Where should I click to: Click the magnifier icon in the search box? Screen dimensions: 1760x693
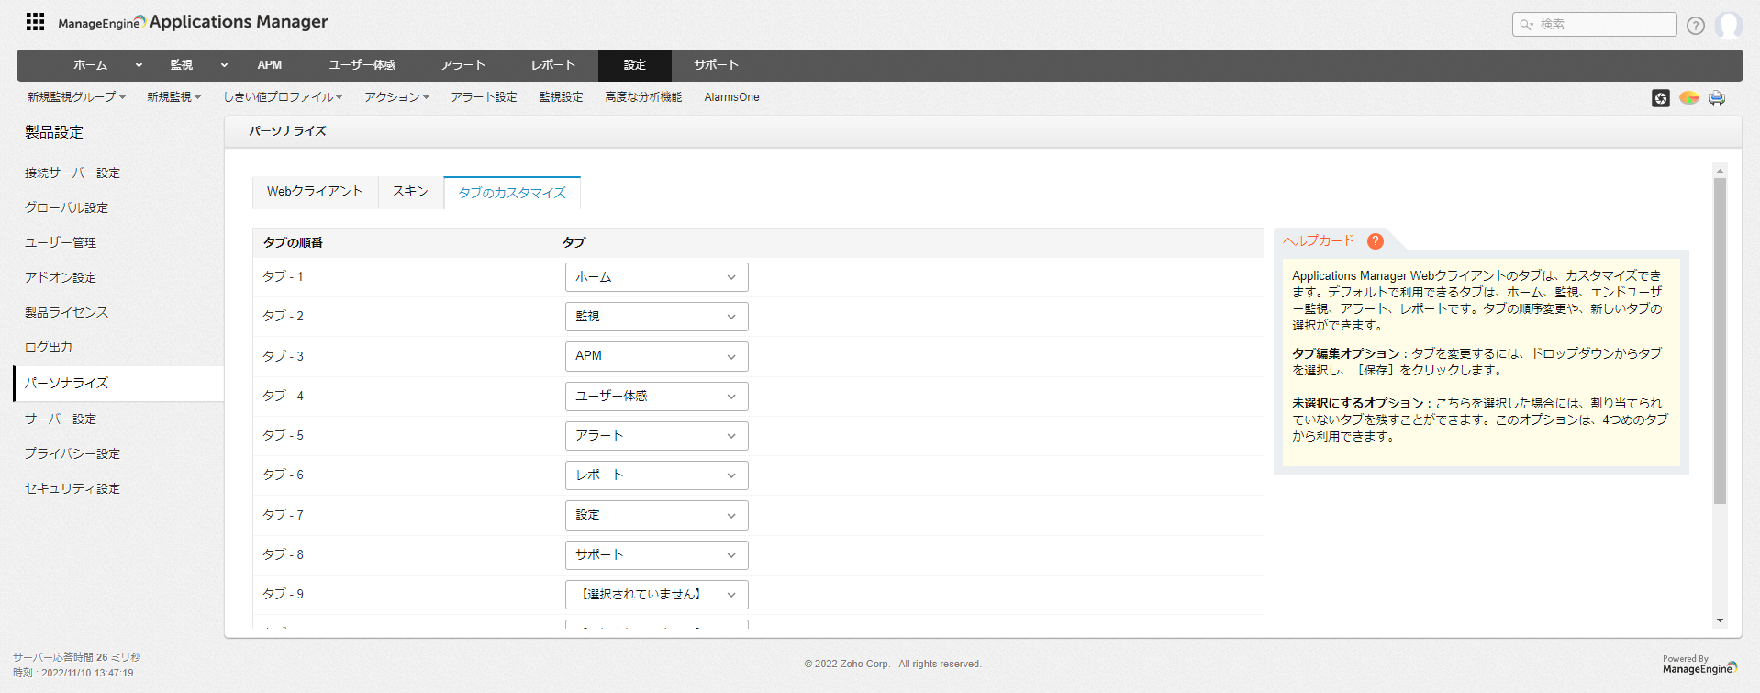(1526, 25)
